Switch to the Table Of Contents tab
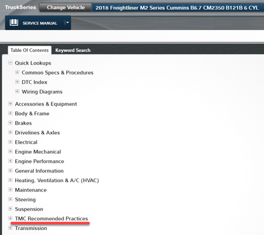264x235 pixels. click(29, 50)
